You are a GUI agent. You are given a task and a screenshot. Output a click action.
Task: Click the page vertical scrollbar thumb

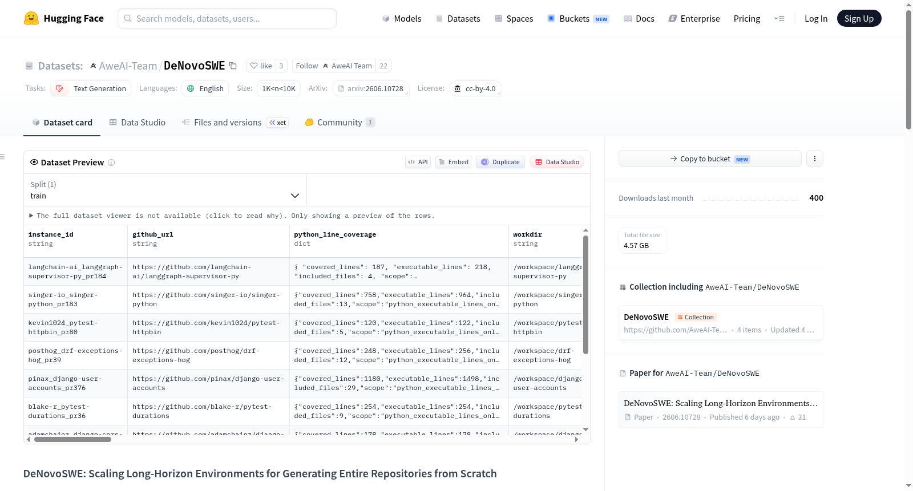click(908, 70)
